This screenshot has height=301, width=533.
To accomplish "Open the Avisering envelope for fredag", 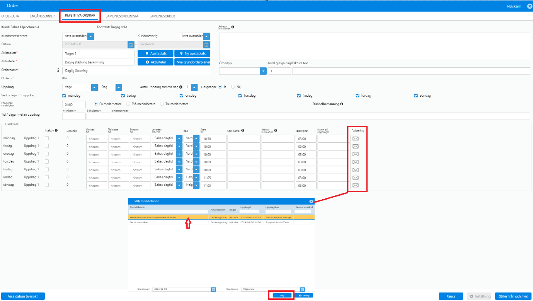I will point(356,169).
